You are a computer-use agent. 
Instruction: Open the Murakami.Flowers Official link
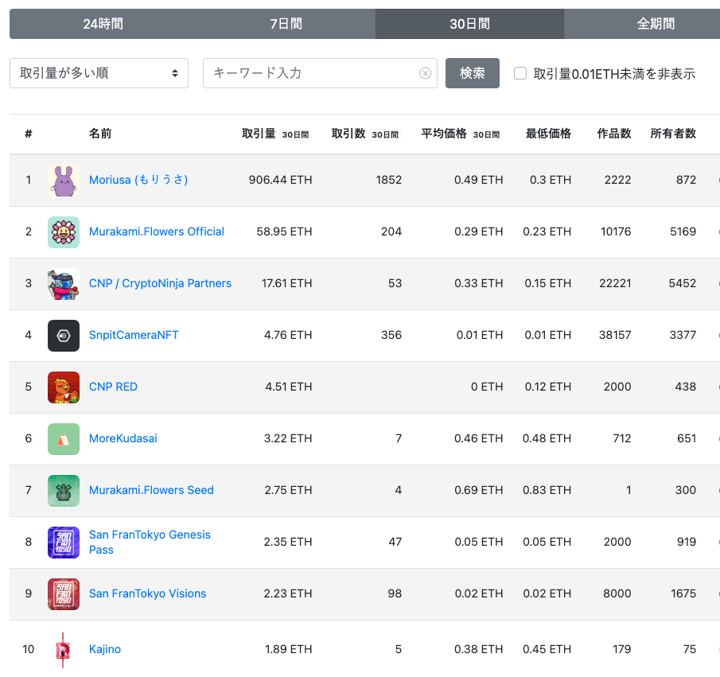pyautogui.click(x=157, y=232)
